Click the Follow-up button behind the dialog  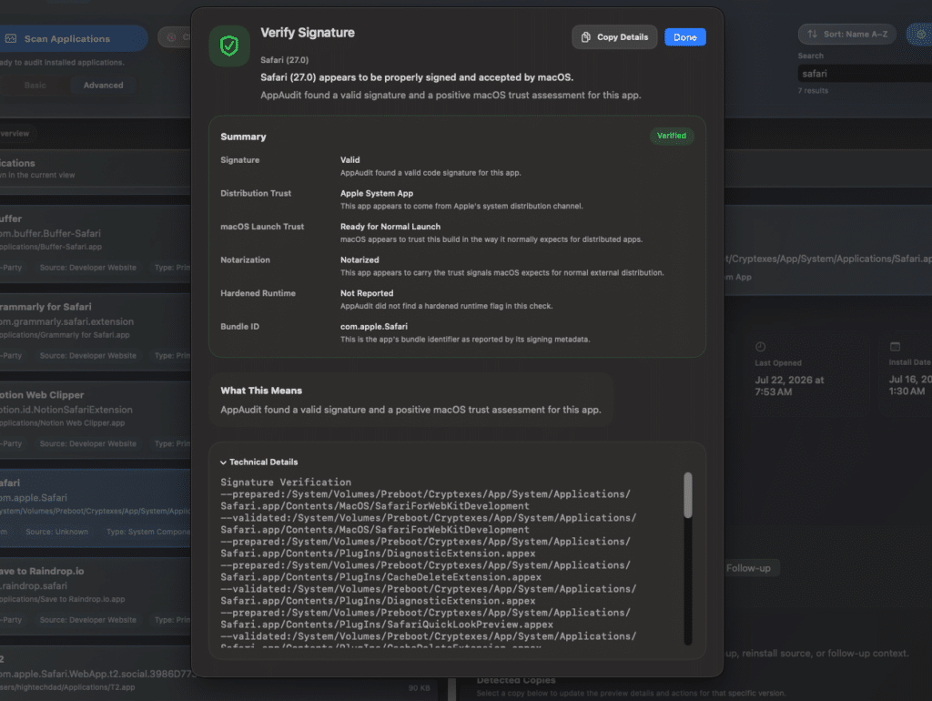(x=748, y=568)
